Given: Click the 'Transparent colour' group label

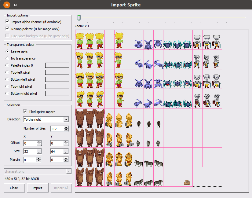Looking at the screenshot, I should [x=21, y=45].
